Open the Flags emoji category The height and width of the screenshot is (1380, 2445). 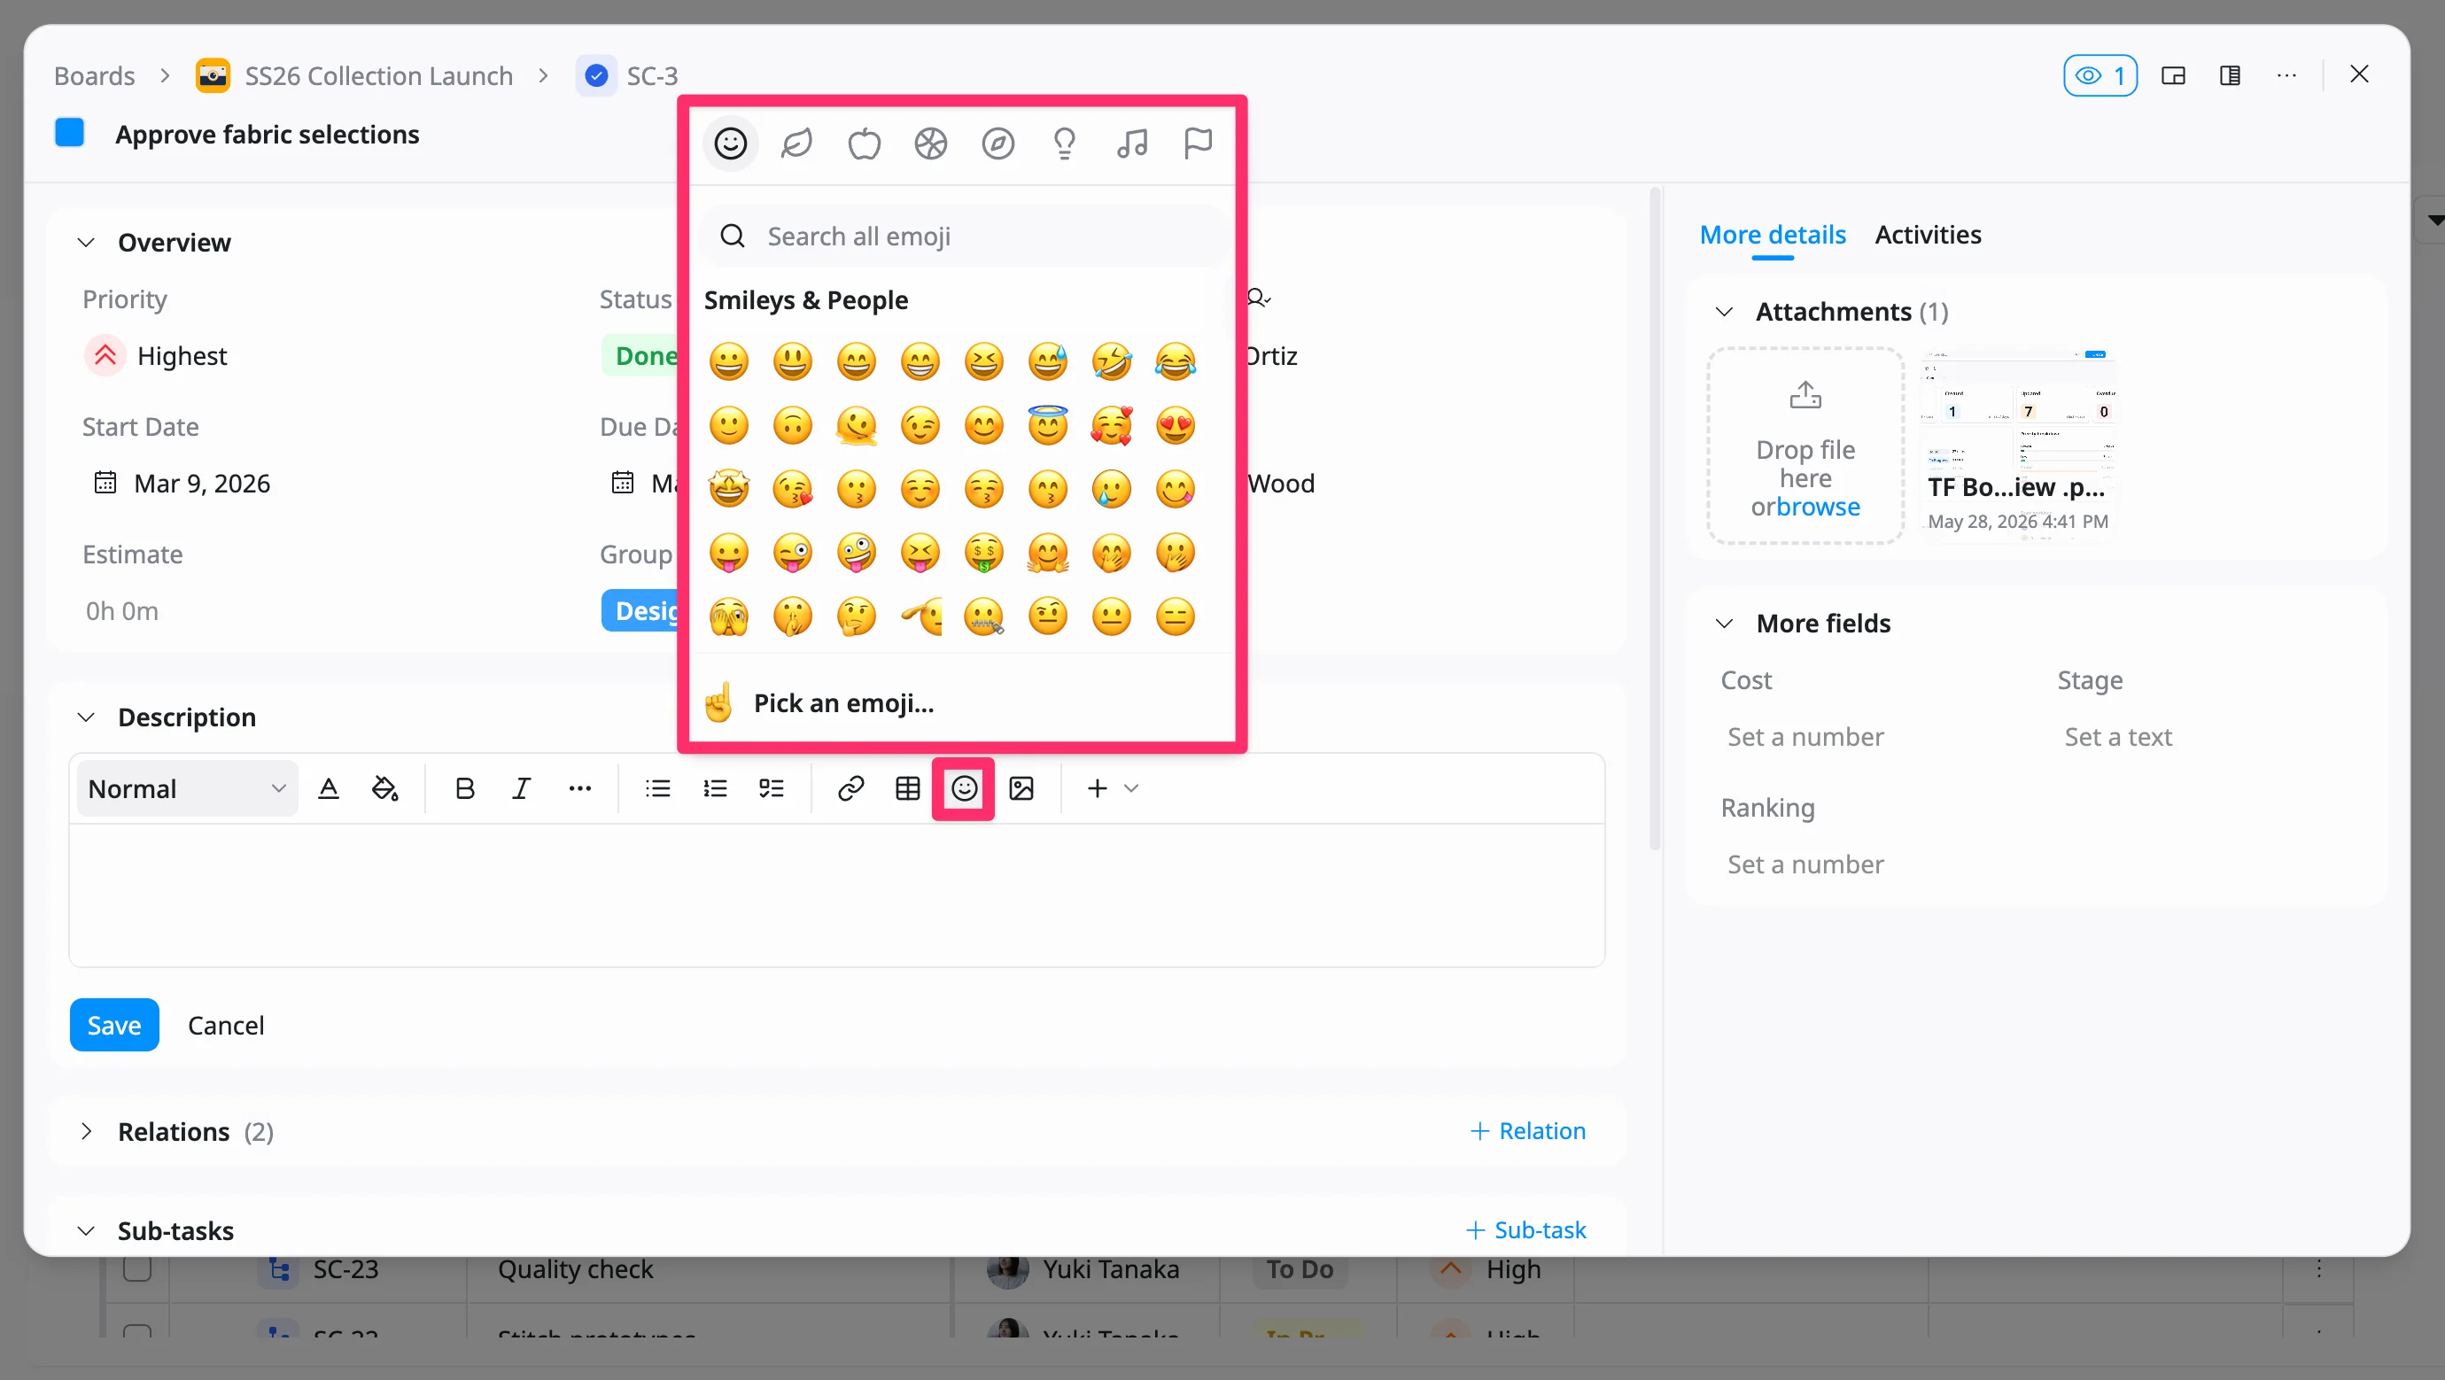coord(1198,144)
